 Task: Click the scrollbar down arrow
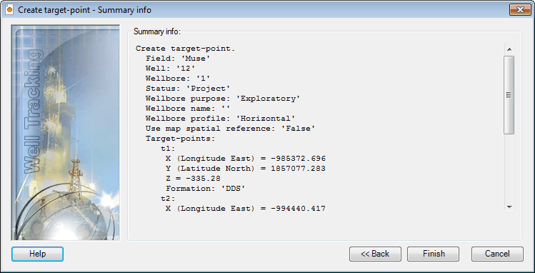[509, 207]
